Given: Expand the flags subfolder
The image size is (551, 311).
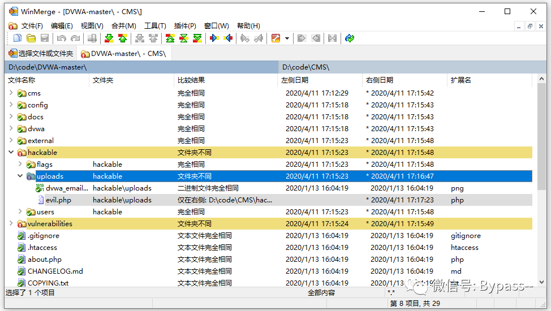Looking at the screenshot, I should [20, 164].
